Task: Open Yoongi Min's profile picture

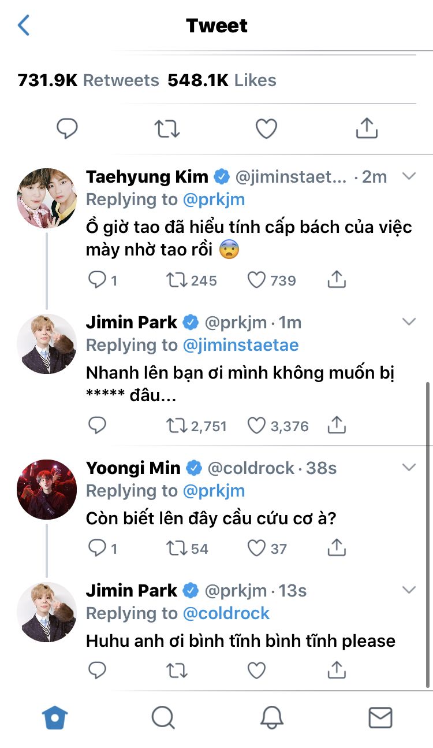Action: (x=47, y=490)
